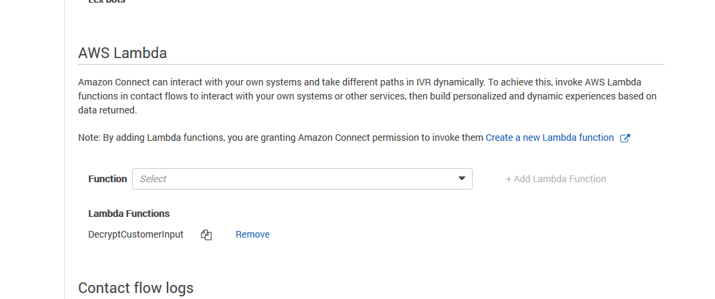Viewport: 715px width, 299px height.
Task: Click the Note about granting permission text
Action: pyautogui.click(x=280, y=137)
